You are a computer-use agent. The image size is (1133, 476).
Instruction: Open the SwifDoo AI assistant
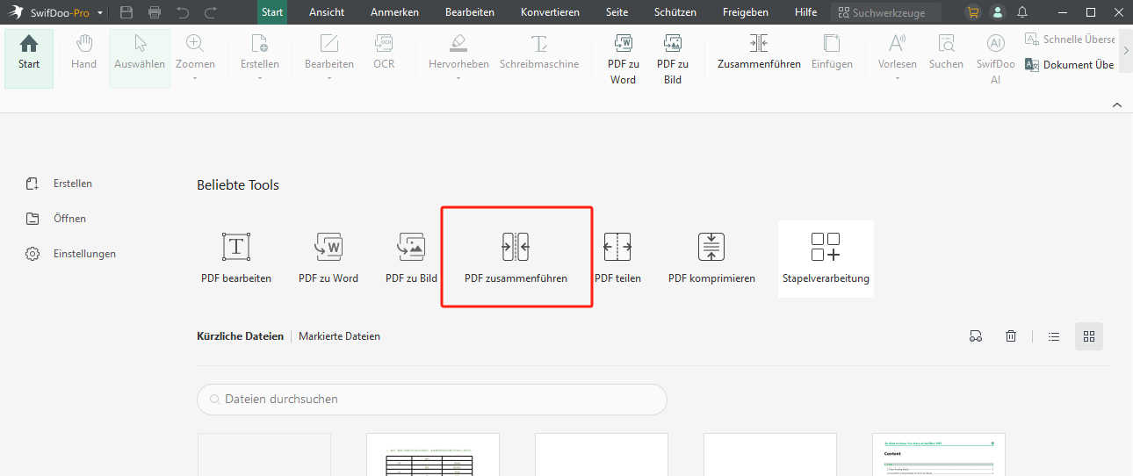click(995, 58)
